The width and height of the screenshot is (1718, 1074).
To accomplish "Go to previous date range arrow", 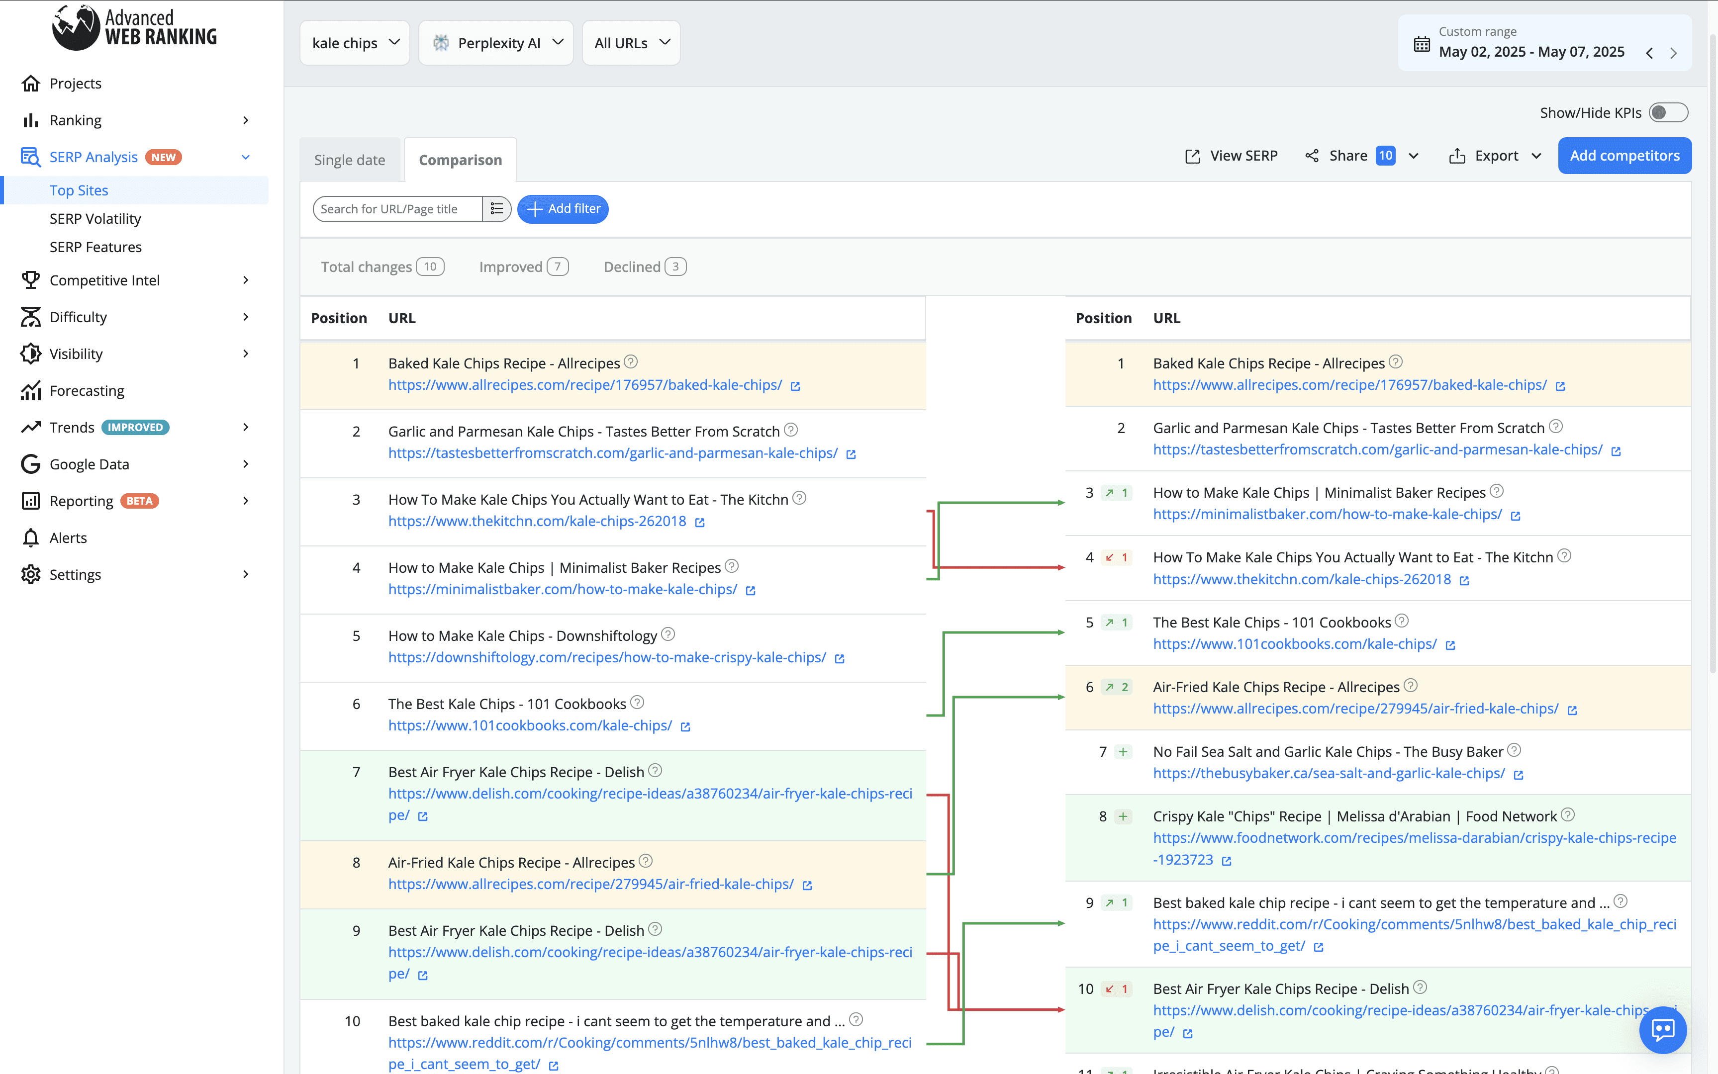I will (1649, 53).
